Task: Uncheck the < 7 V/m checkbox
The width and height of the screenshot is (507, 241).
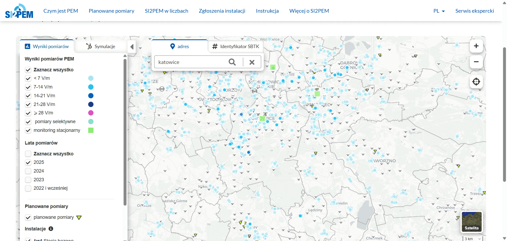Action: point(28,78)
